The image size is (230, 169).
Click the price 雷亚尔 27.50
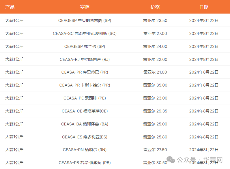pyautogui.click(x=155, y=150)
